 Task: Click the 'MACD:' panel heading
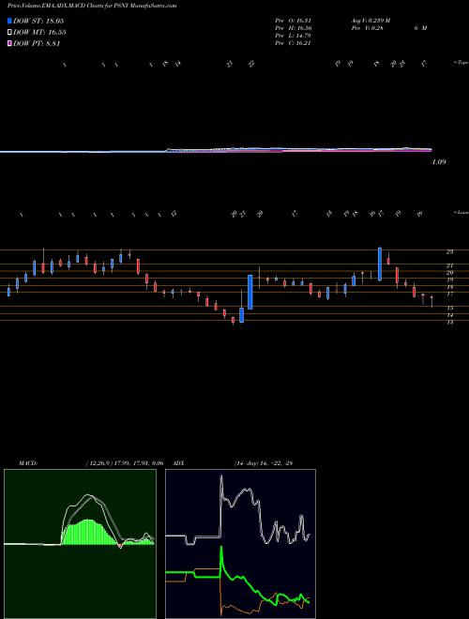[x=27, y=463]
